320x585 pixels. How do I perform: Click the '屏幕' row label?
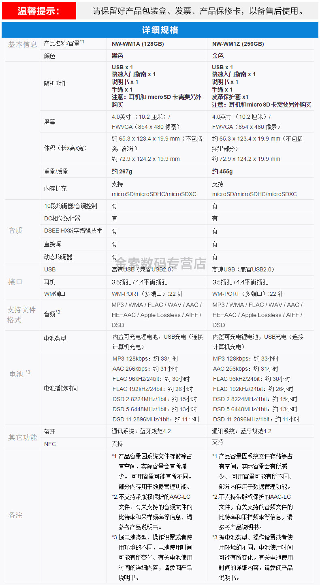pos(49,122)
